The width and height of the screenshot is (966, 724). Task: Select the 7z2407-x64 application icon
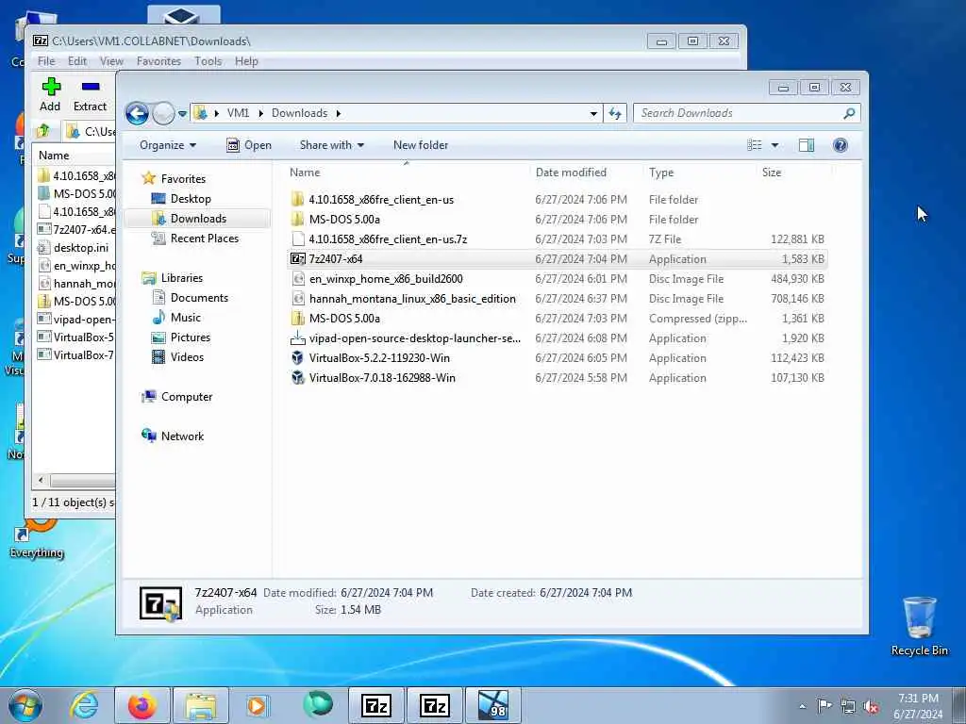coord(297,259)
